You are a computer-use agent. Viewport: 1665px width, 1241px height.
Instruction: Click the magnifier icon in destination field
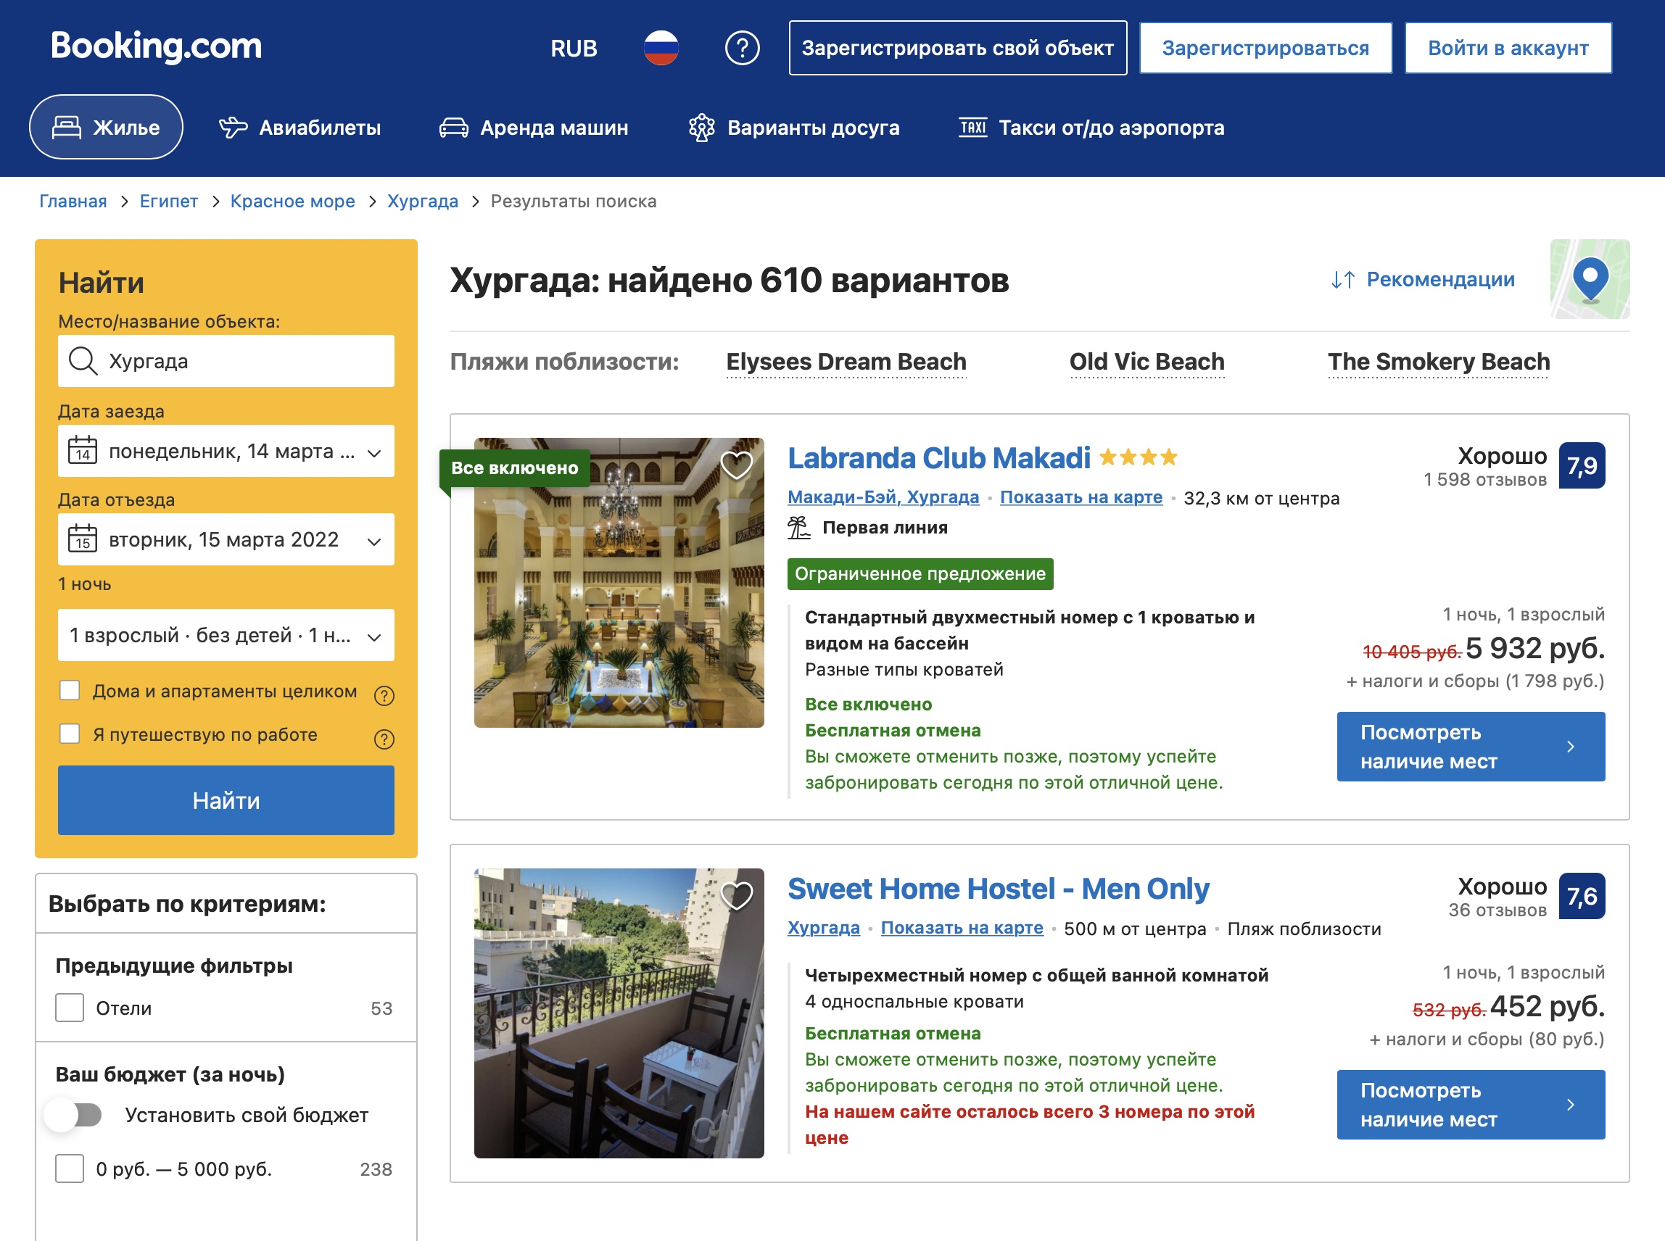coord(83,361)
